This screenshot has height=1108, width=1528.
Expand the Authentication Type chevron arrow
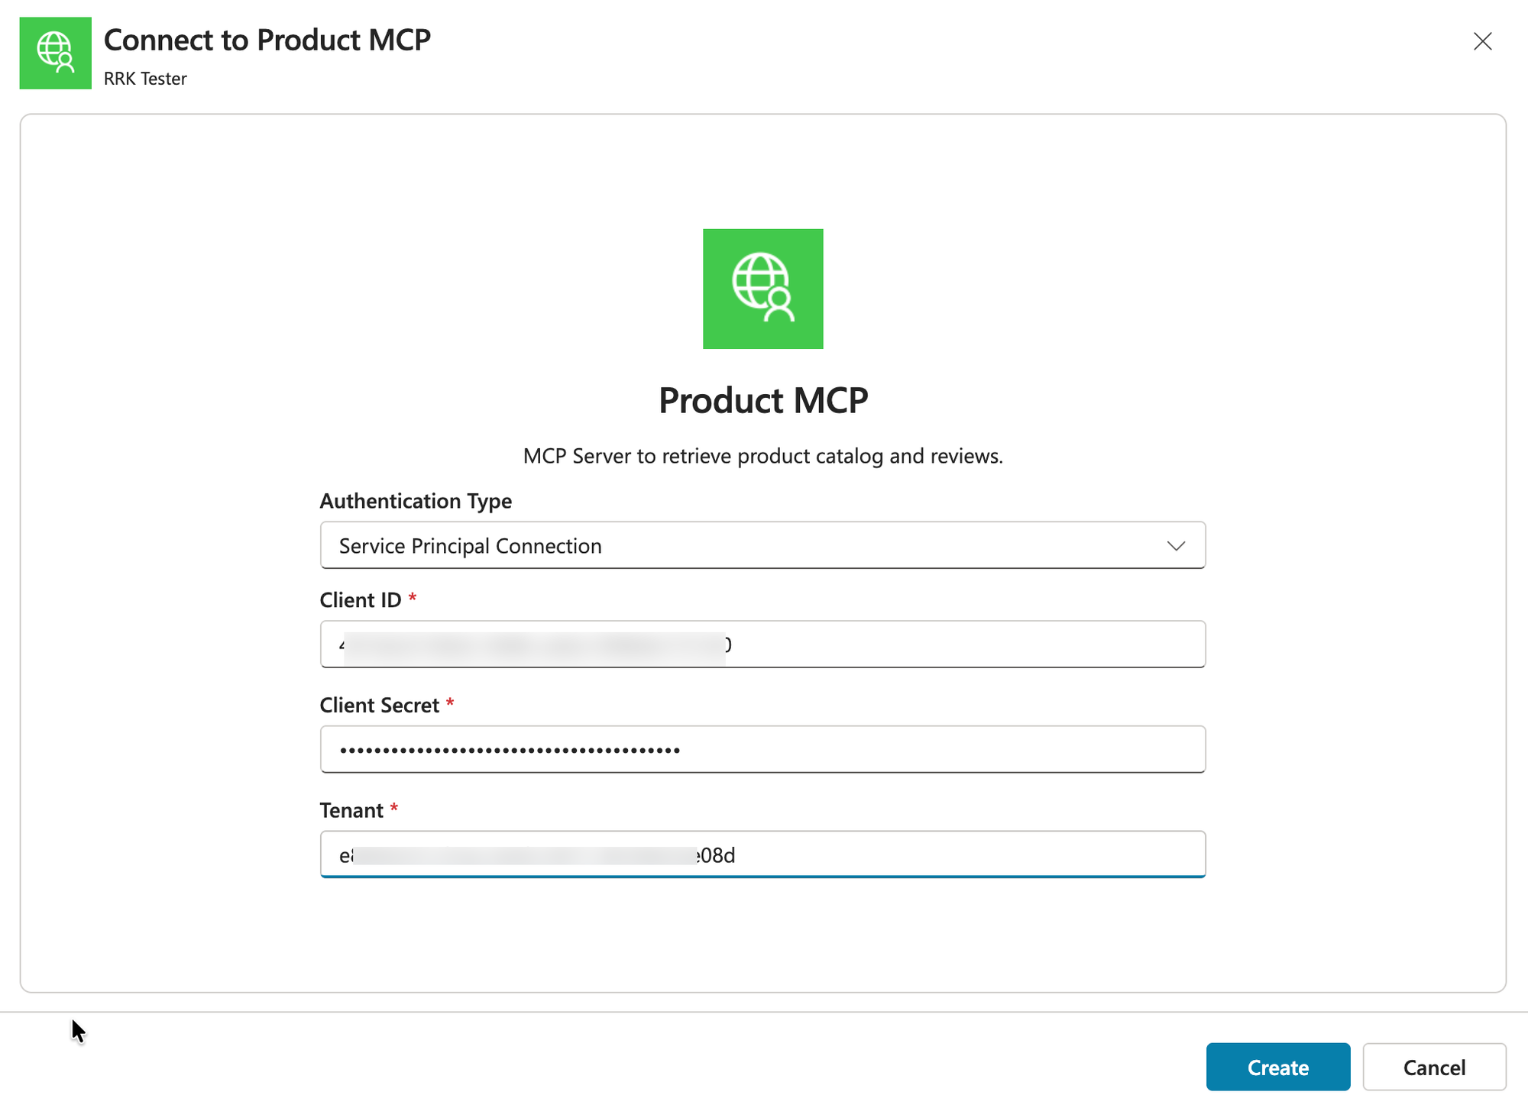coord(1175,545)
